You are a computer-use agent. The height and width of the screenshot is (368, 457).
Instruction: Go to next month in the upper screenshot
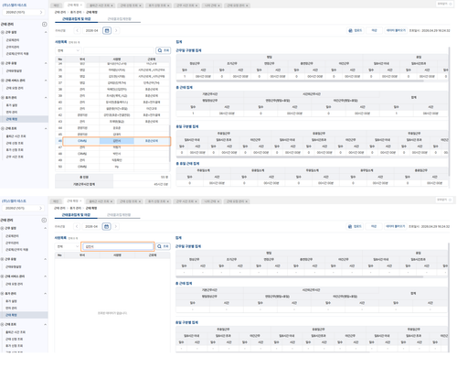[x=116, y=30]
